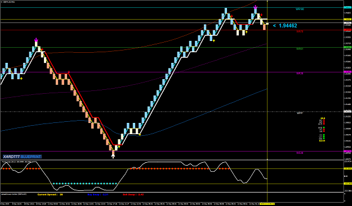
Task: Click the red price tag on the price axis
Action: [347, 30]
